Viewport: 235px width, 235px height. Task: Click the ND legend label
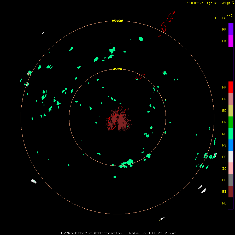[x=224, y=203]
